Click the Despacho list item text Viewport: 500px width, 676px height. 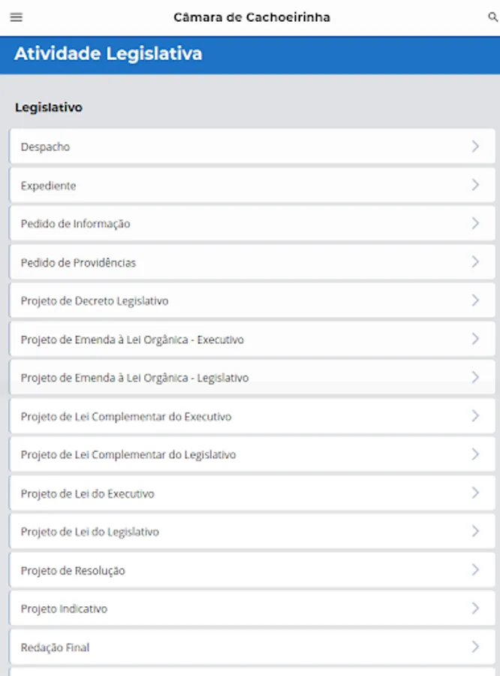tap(45, 147)
